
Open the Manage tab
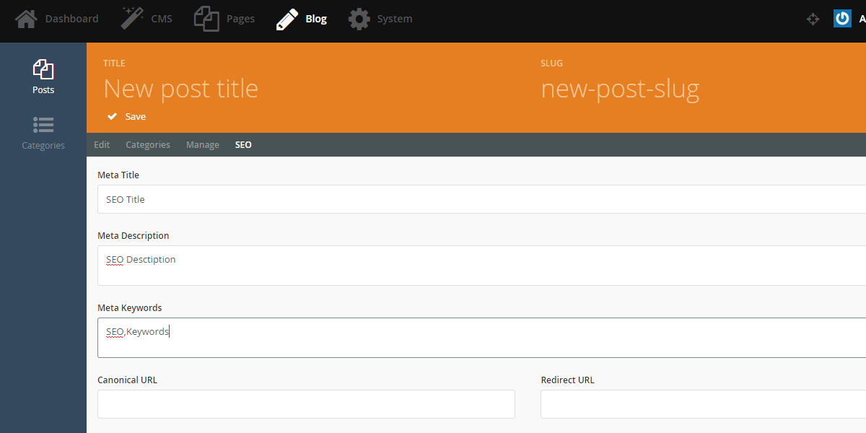tap(203, 145)
